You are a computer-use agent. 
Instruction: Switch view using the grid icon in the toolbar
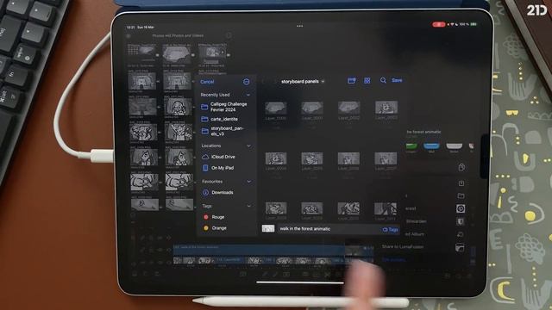(x=367, y=81)
